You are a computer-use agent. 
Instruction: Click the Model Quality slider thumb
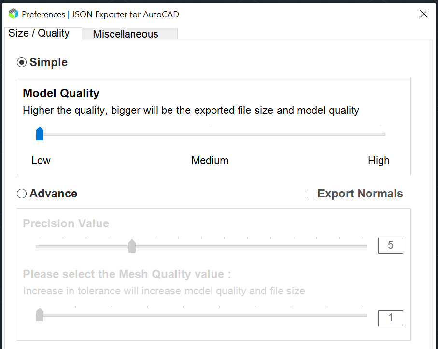(x=40, y=134)
